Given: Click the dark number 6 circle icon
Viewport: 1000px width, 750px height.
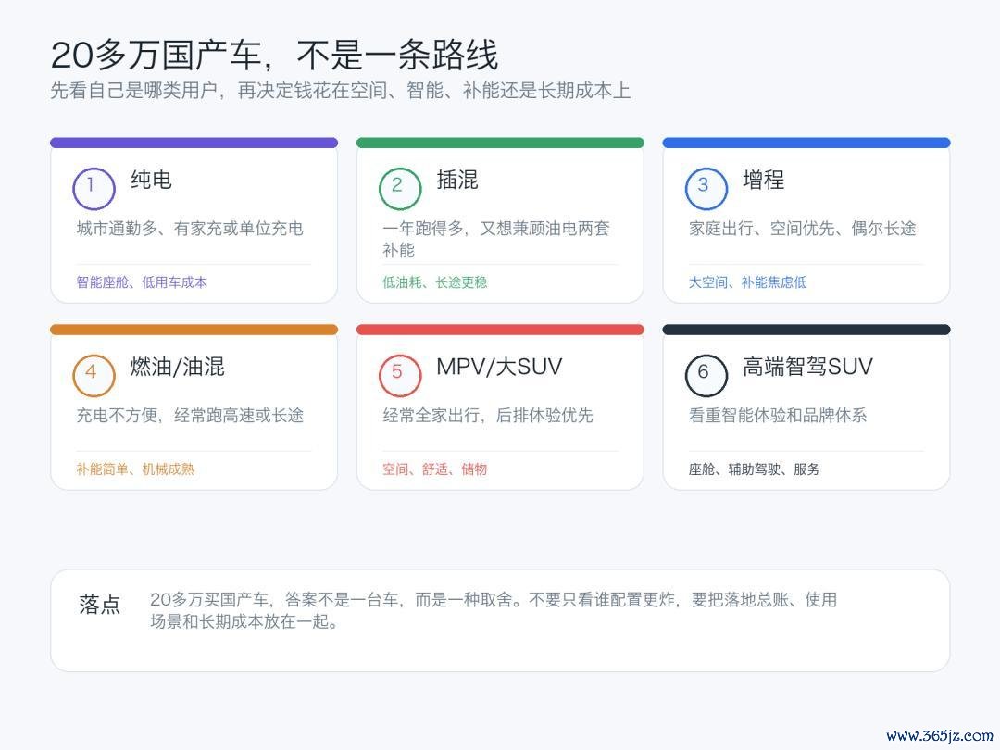Looking at the screenshot, I should point(706,375).
